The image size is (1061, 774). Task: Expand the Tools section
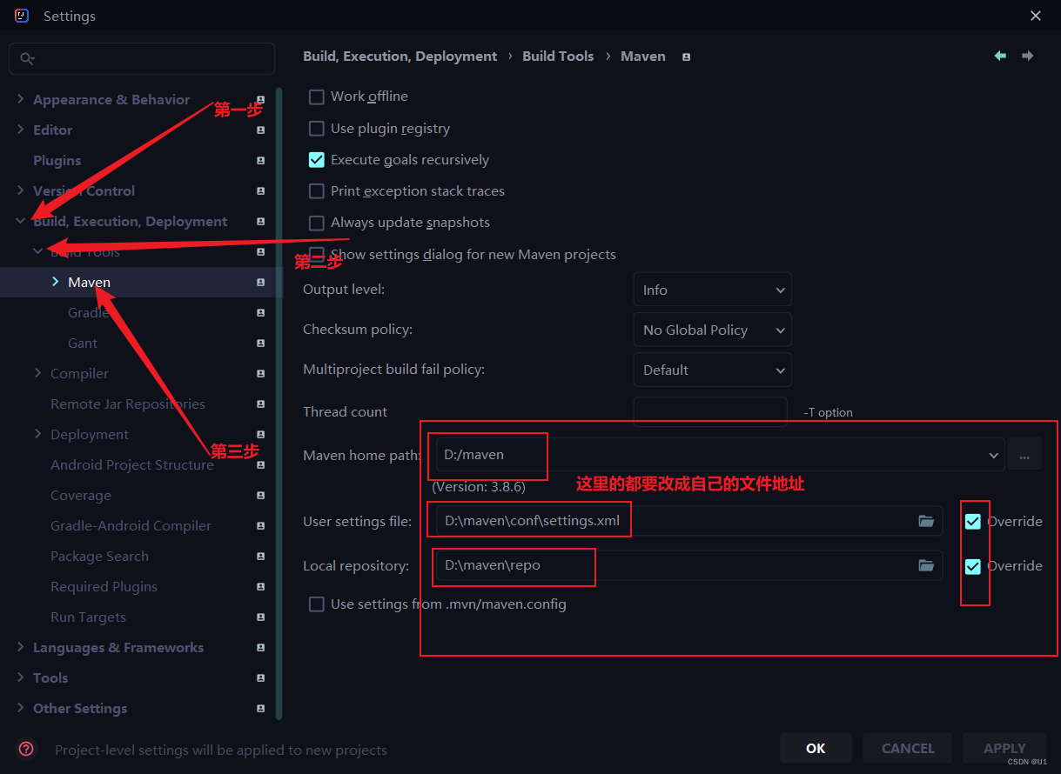click(x=21, y=677)
